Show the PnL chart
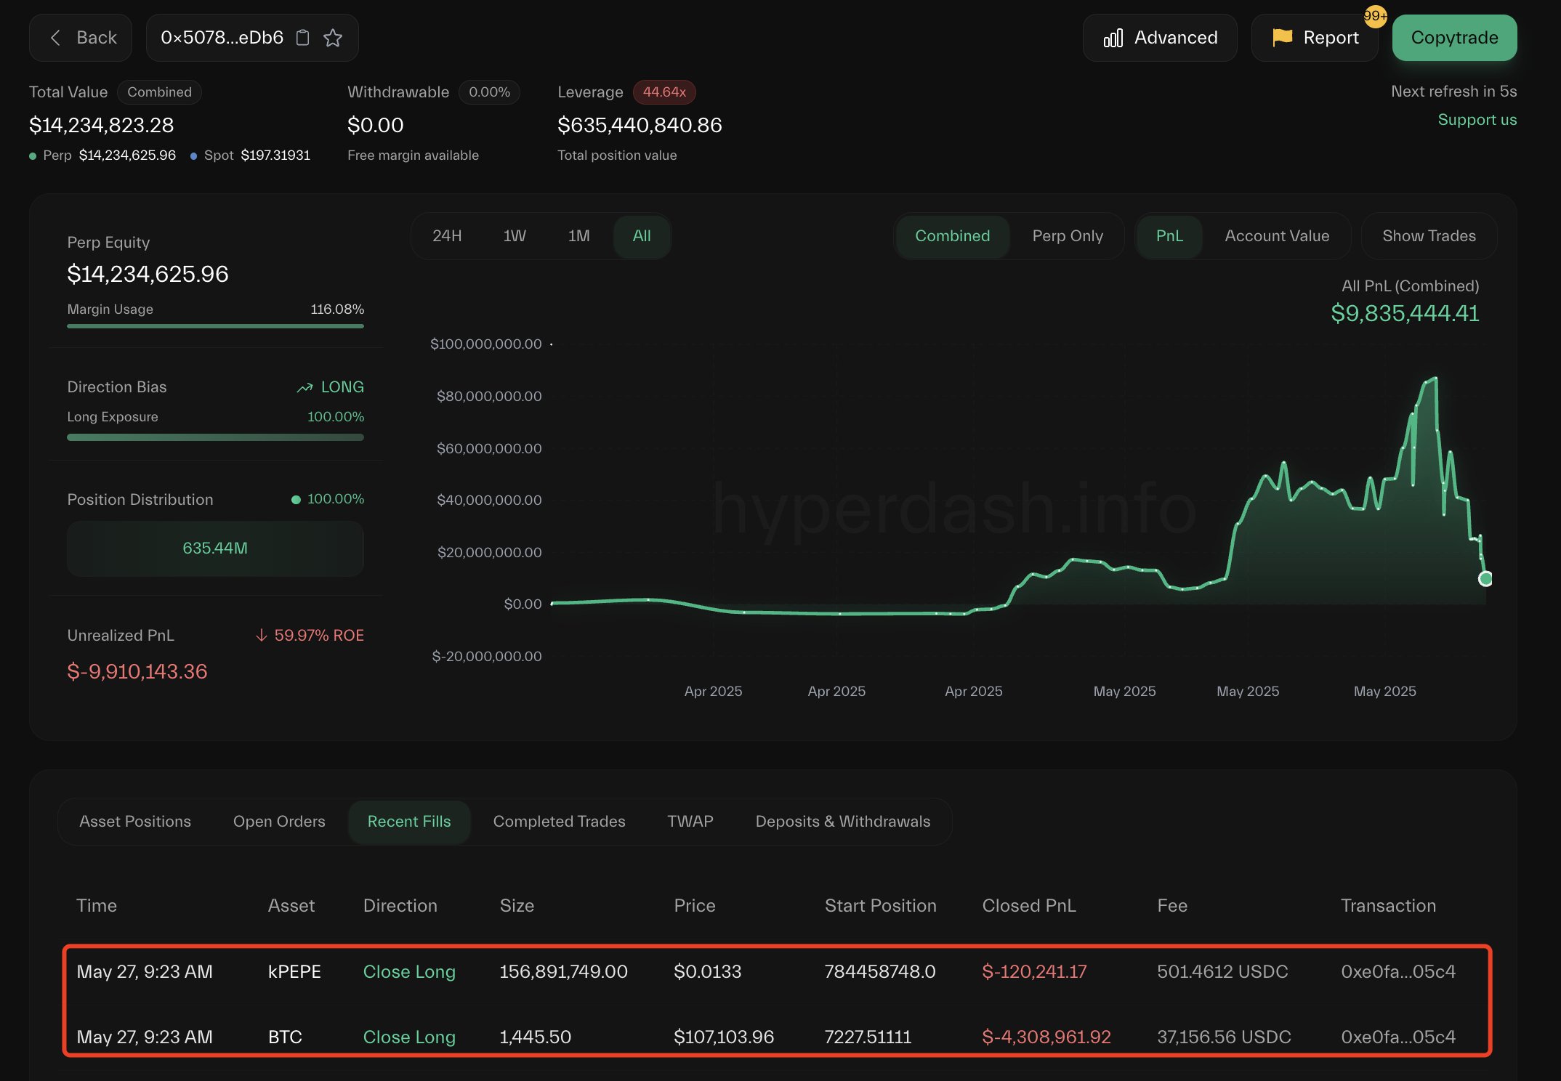This screenshot has height=1081, width=1561. point(1169,236)
